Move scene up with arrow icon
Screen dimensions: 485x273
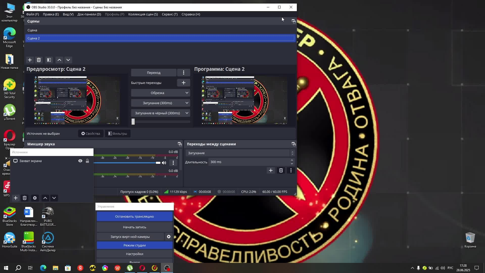point(59,60)
